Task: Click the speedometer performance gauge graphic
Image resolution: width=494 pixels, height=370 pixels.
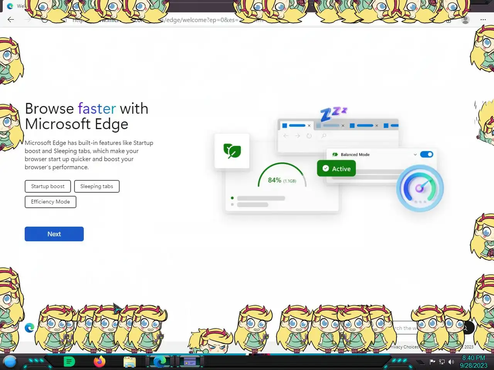Action: click(420, 188)
